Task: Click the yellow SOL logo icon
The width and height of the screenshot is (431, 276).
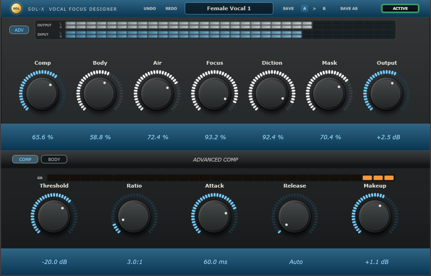Action: [x=16, y=8]
